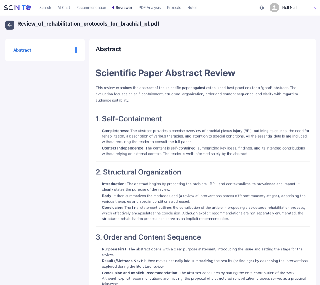Screen dimensions: 320x285
Task: Open the Search page
Action: pos(45,8)
